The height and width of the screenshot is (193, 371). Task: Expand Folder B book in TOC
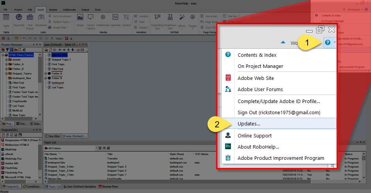[x=46, y=78]
